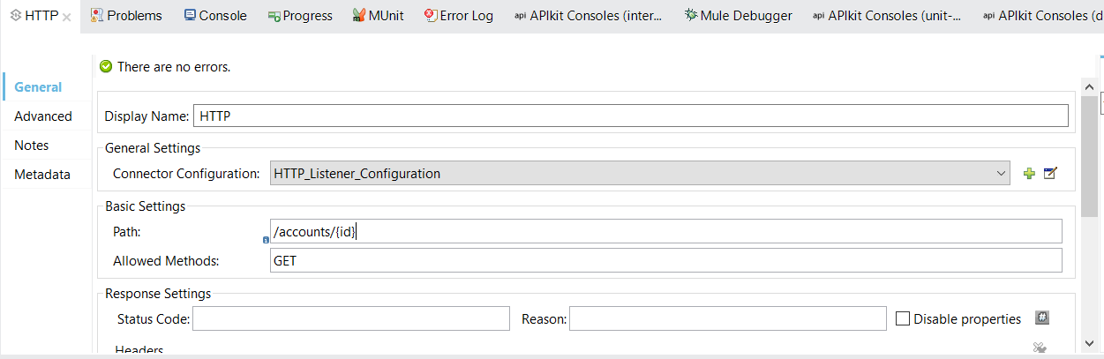Click the Mule Debugger bug icon
1104x359 pixels.
point(690,16)
